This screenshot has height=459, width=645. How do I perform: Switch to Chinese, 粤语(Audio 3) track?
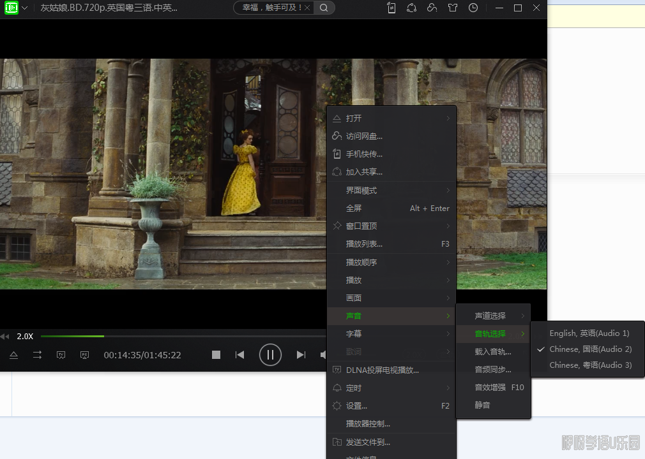click(588, 365)
